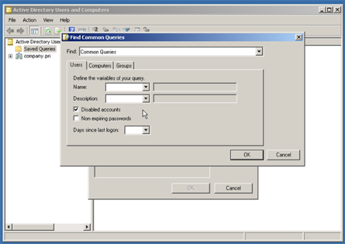Click the tree pane scroll right arrow

(x=87, y=227)
